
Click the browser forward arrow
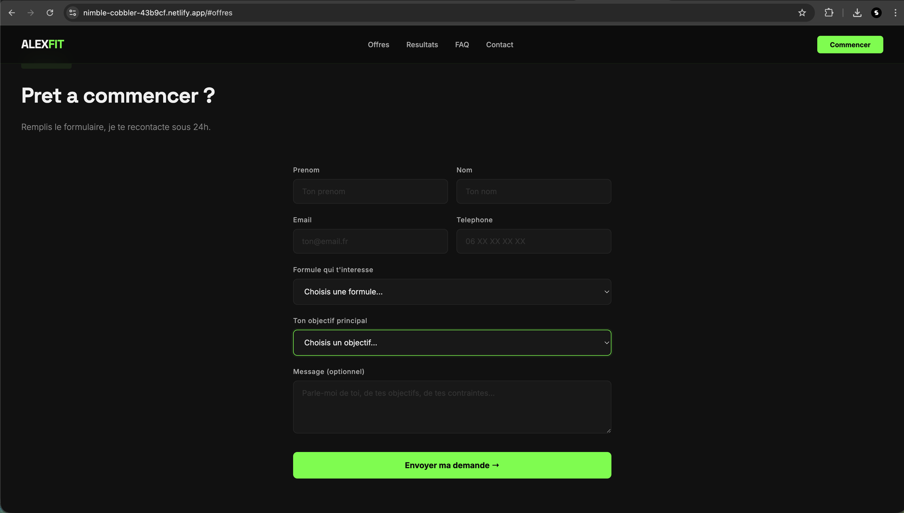[31, 13]
